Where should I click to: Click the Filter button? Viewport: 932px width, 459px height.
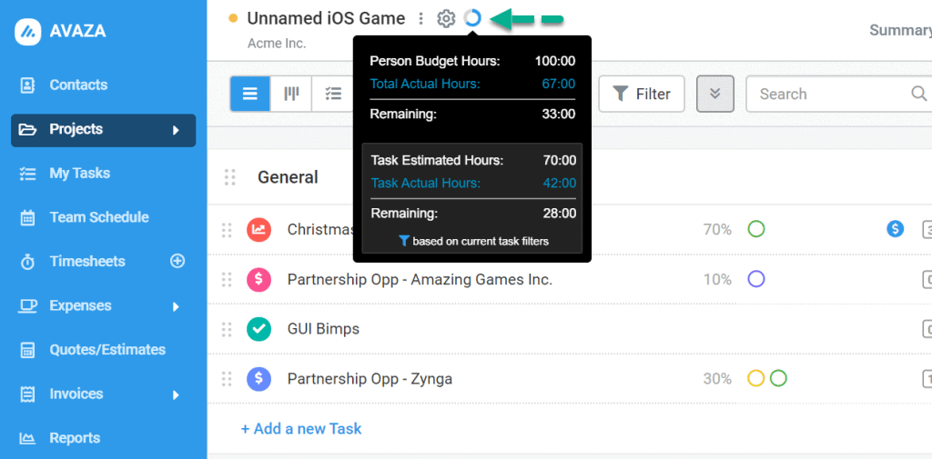[641, 94]
